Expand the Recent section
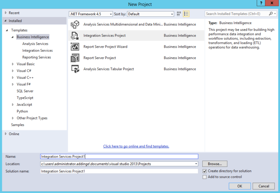 pos(6,13)
